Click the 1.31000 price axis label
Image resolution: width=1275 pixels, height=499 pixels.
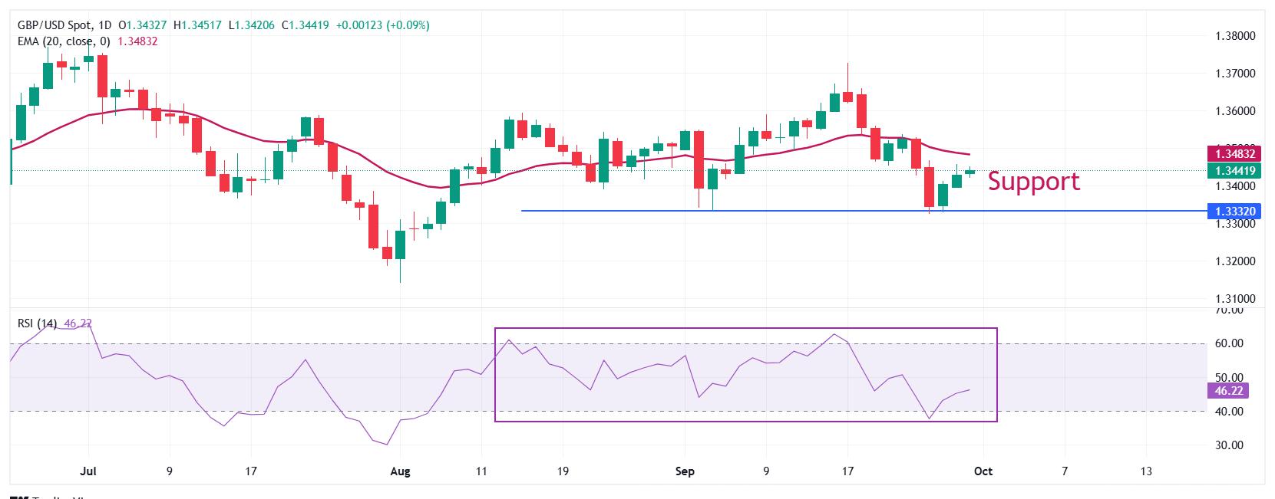(1236, 299)
